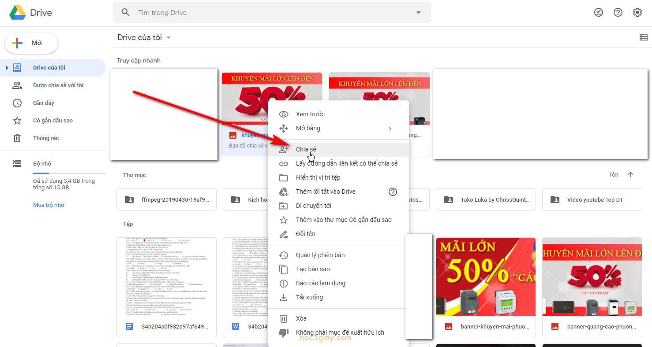Choose Thêm lối tắt vào Drive
The image size is (652, 347).
point(338,192)
